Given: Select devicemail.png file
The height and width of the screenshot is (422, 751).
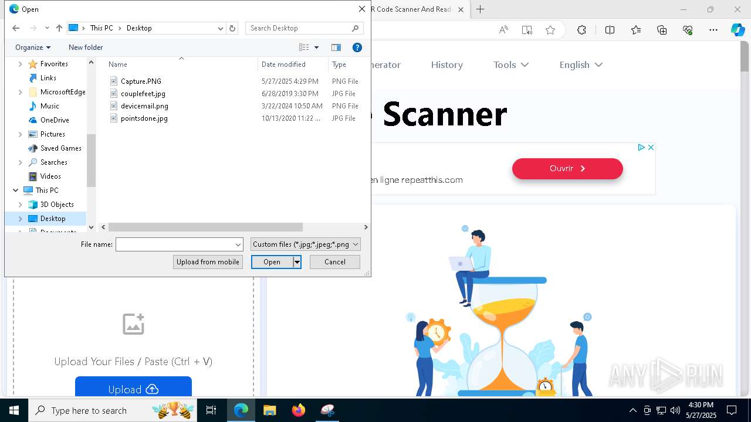Looking at the screenshot, I should tap(144, 106).
